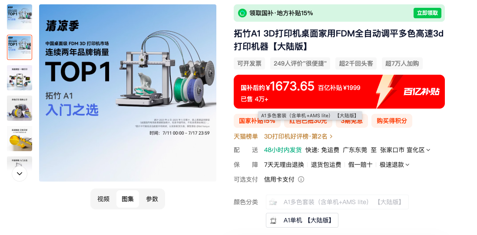The image size is (477, 235).
Task: Expand the 极速退款 guarantee details
Action: [394, 165]
